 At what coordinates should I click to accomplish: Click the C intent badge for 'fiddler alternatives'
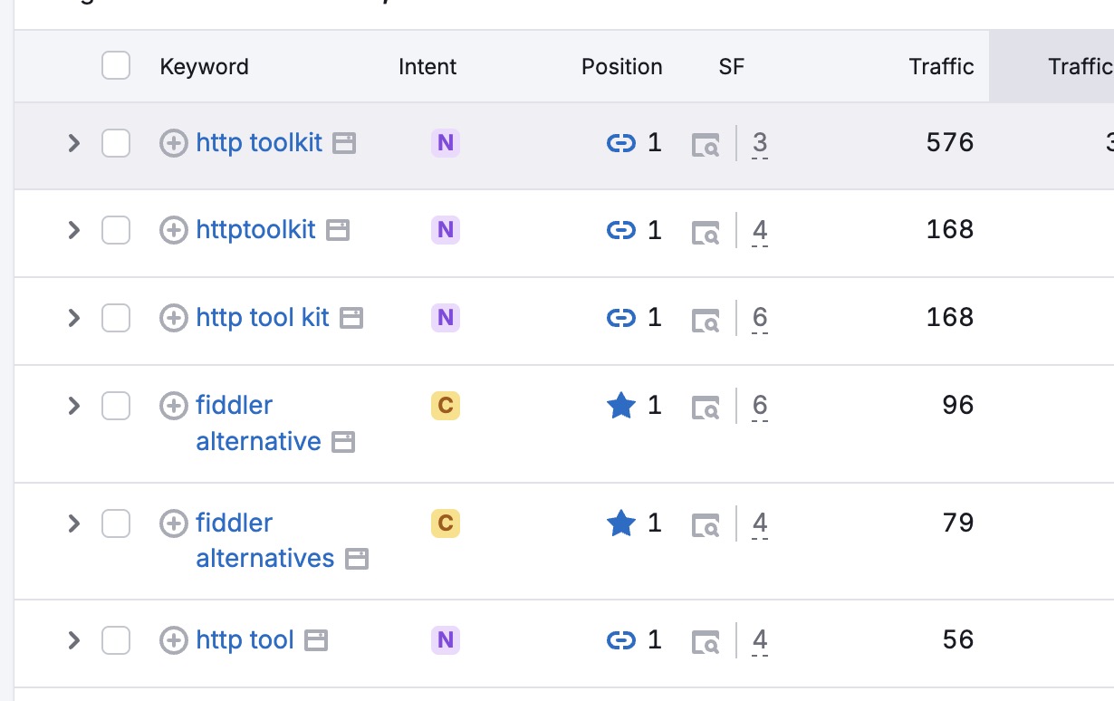tap(445, 523)
